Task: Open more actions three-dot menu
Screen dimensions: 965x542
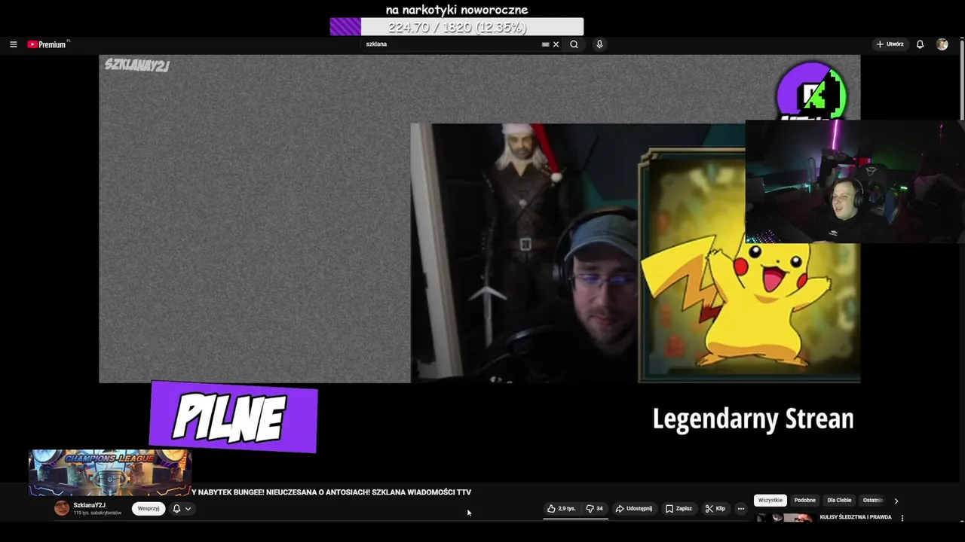Action: pyautogui.click(x=740, y=508)
